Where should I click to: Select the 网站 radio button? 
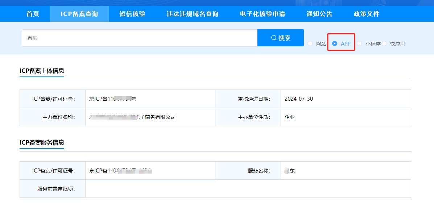point(310,43)
